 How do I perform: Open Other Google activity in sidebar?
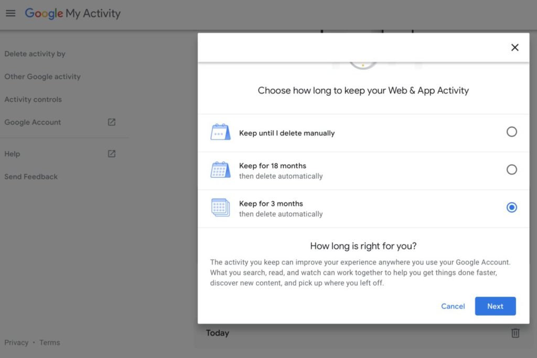[x=42, y=77]
